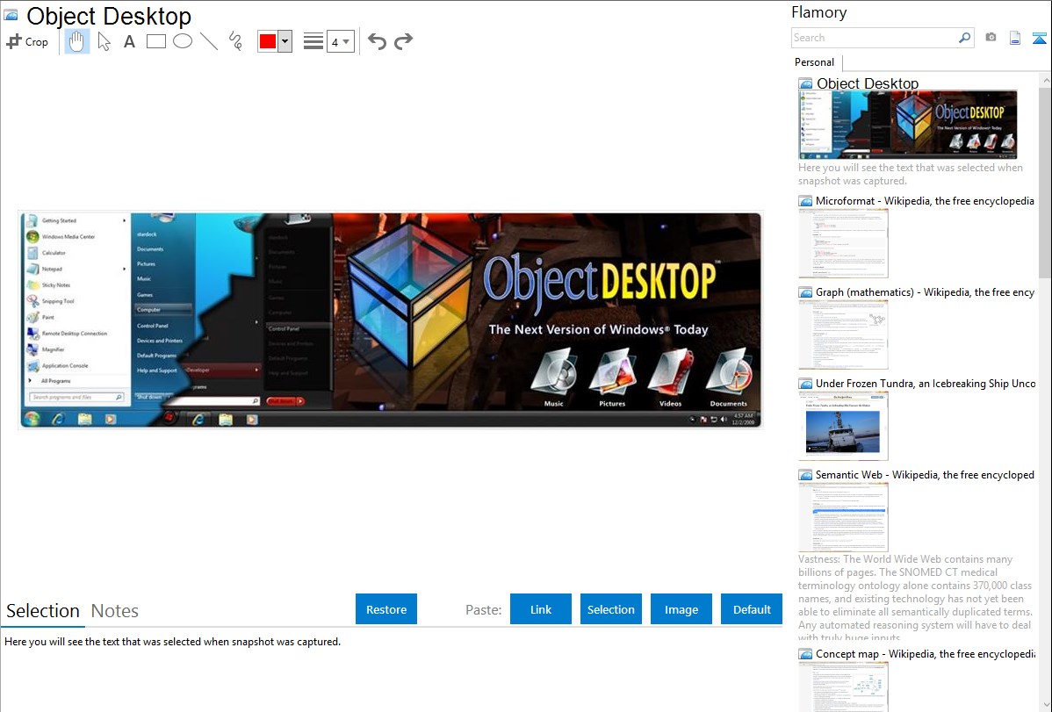The image size is (1052, 712).
Task: Choose the text annotation tool
Action: pyautogui.click(x=129, y=41)
